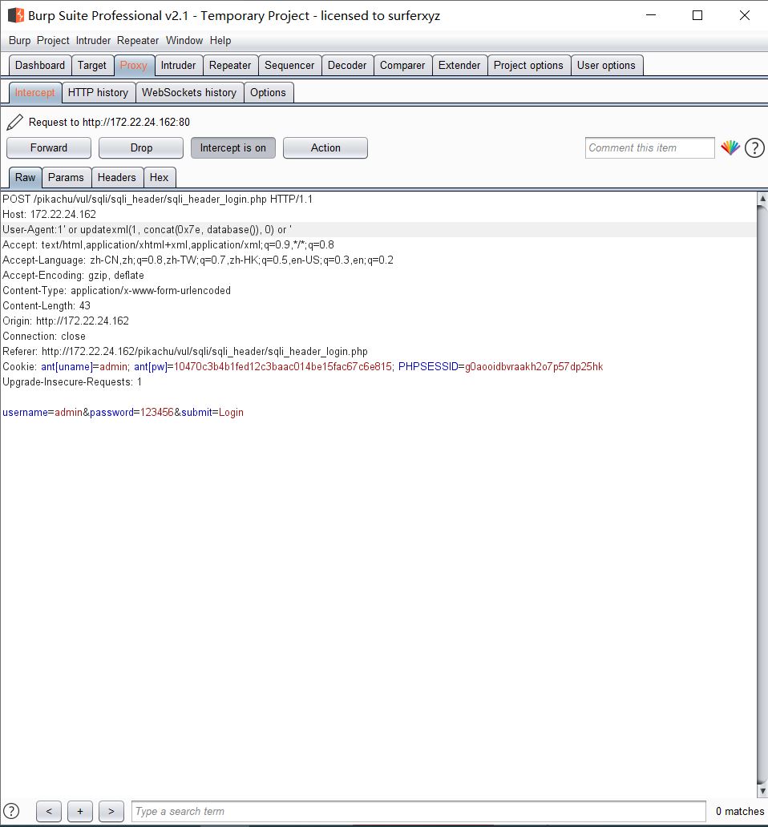The height and width of the screenshot is (827, 768).
Task: Click the help question mark near comment field
Action: 754,148
